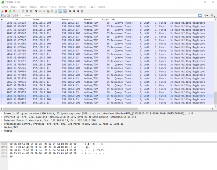Expand the Ethernet II details row
Screen dimensions: 217x170
coord(2,117)
